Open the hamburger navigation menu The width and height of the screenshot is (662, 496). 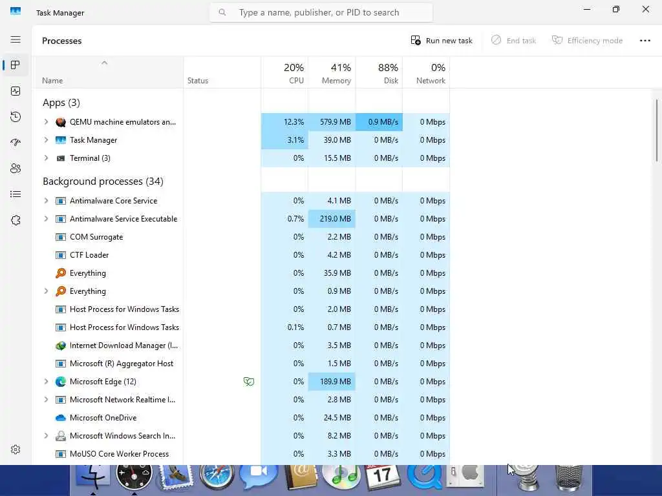point(16,39)
